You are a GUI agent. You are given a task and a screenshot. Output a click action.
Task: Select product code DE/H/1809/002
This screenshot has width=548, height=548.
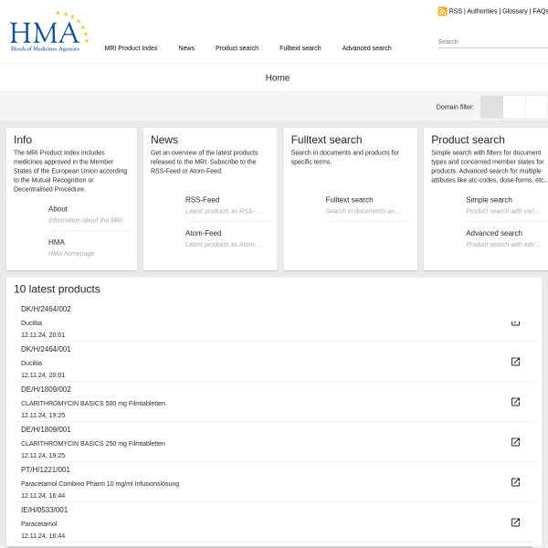(46, 389)
